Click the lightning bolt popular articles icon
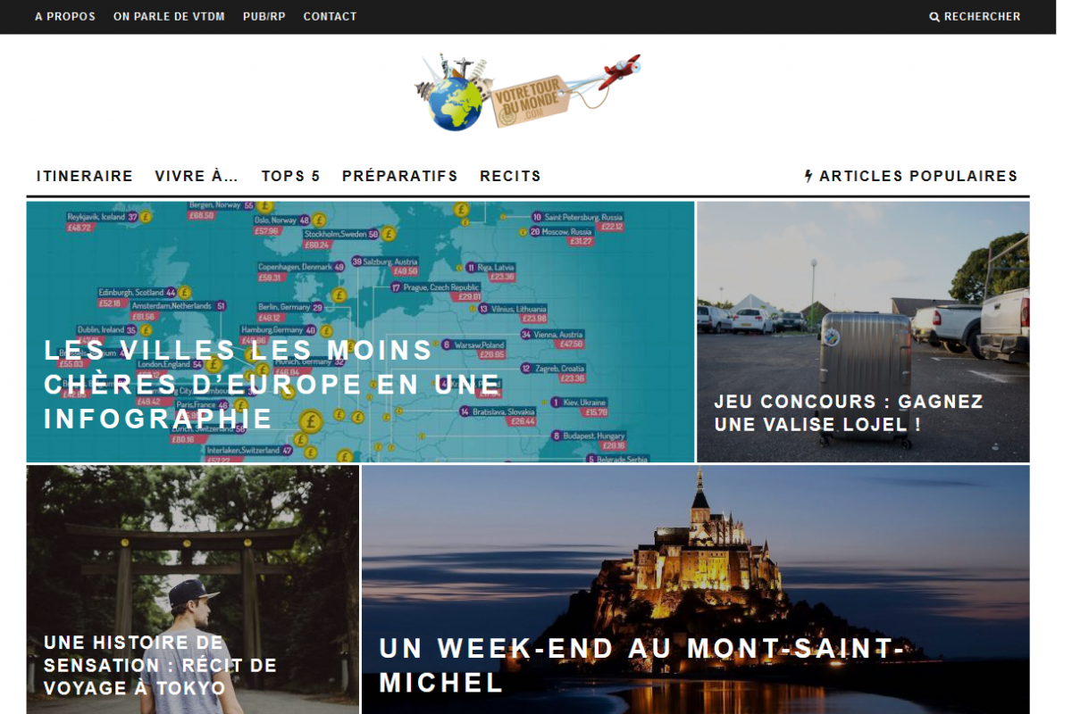Screen dimensions: 1072x714 808,176
